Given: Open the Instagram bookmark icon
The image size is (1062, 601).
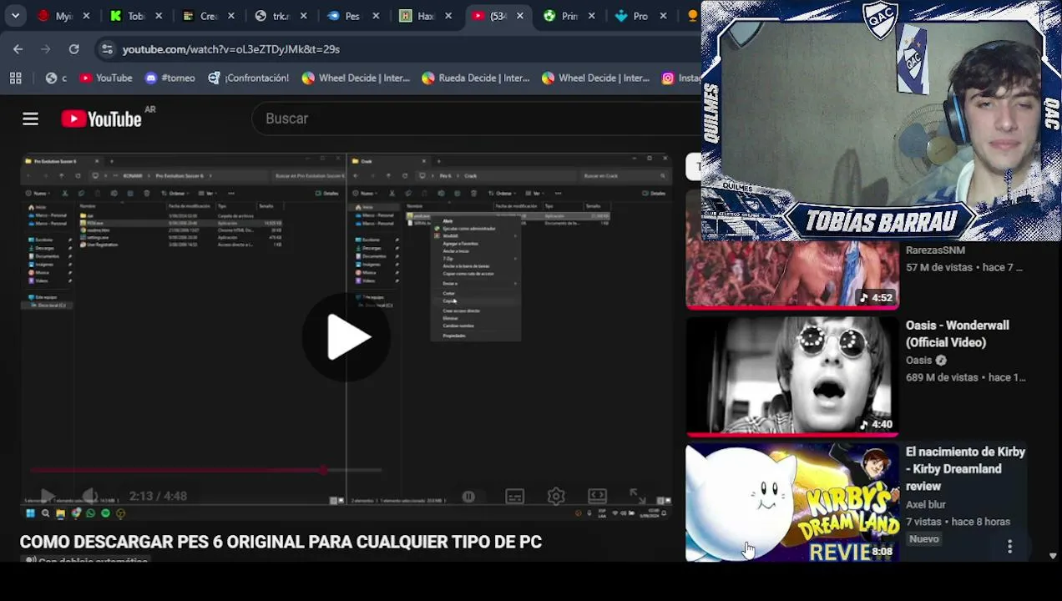Looking at the screenshot, I should point(668,78).
